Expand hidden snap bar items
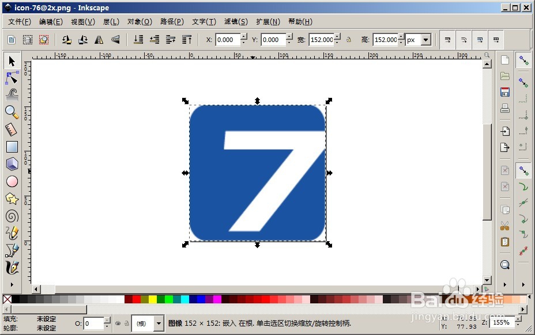535x335 pixels. 523,284
